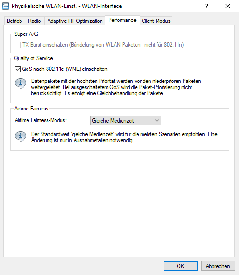Select the Gleiche Medienzeit combo box text

coord(113,121)
